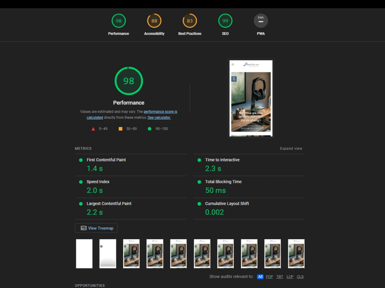Screen dimensions: 385x288
Task: Click the orange square 50–89 legend icon
Action: [121, 129]
